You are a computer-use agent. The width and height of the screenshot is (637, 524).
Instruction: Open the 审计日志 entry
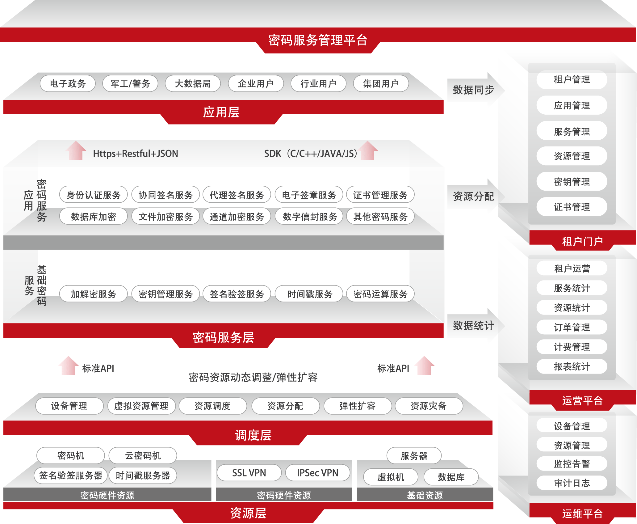[572, 483]
